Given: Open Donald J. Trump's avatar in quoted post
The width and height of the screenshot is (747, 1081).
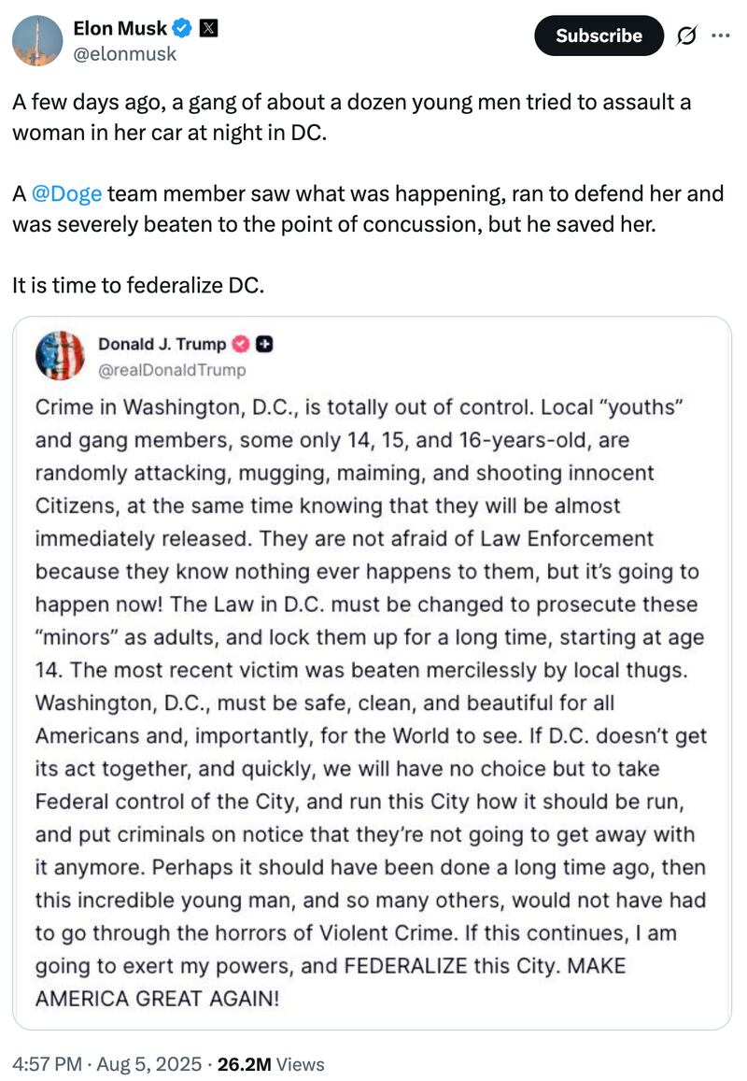Looking at the screenshot, I should point(60,356).
